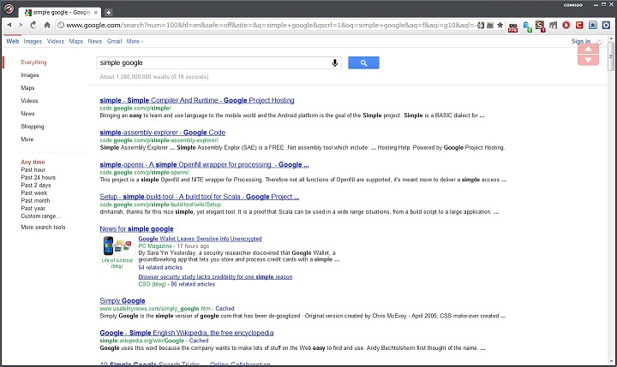Click the scrollbar down arrow at bottom
This screenshot has height=367, width=617.
(611, 362)
